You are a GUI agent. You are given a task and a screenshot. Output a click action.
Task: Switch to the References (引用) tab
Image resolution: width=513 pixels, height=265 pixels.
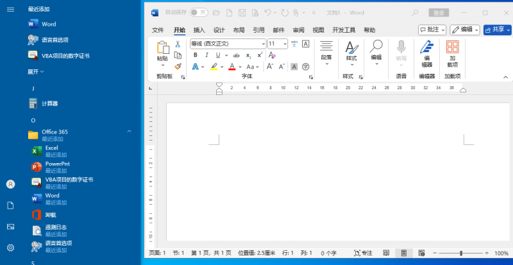(258, 30)
